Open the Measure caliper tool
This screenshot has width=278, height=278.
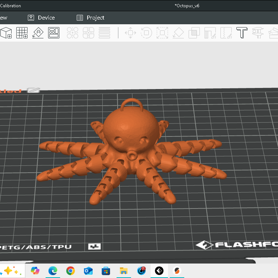click(258, 33)
